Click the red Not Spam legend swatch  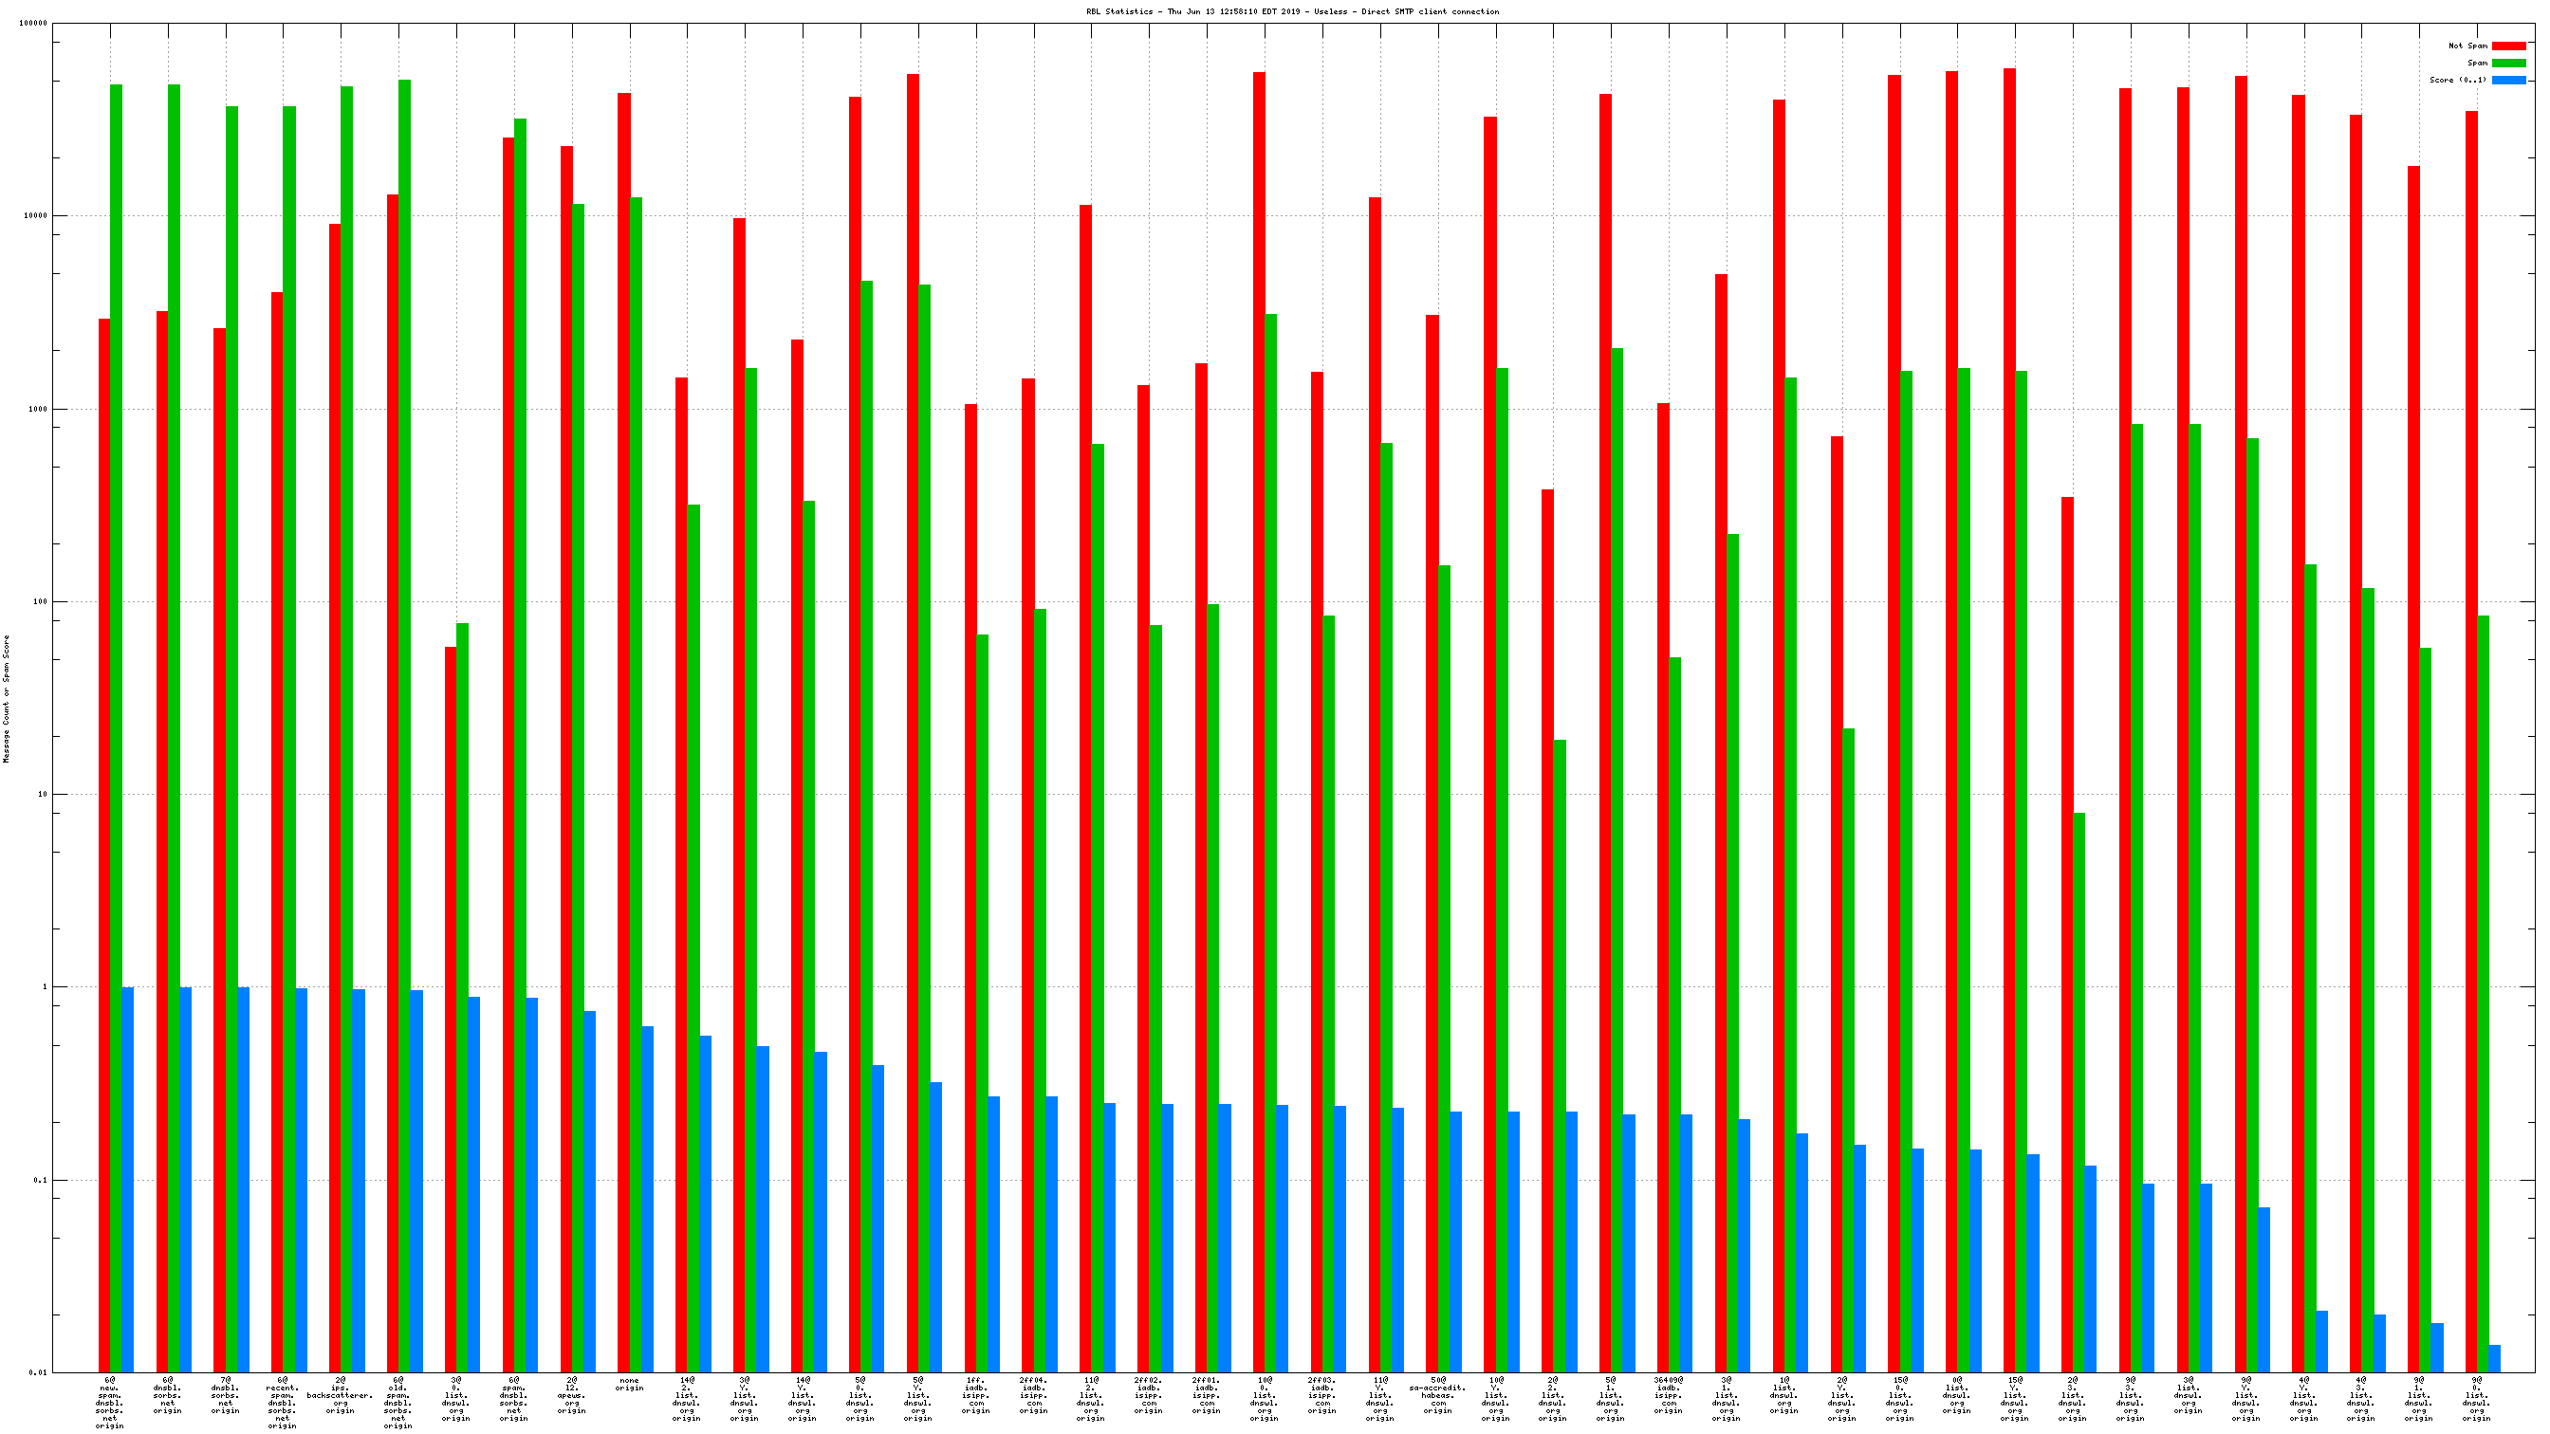[x=2508, y=46]
